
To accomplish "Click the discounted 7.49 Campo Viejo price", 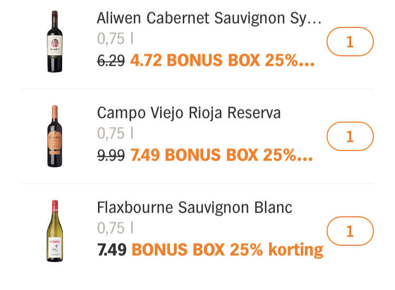I will point(145,155).
